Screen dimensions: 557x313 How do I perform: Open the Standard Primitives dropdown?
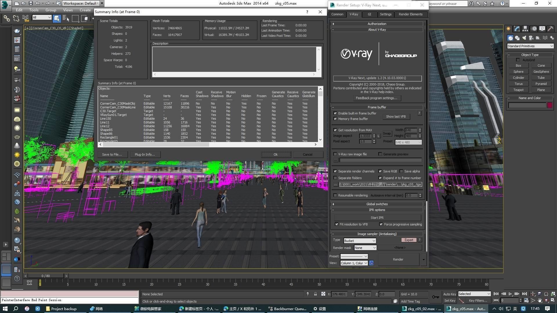point(530,46)
